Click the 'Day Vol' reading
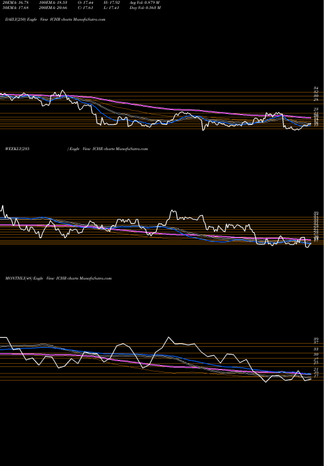 pos(145,8)
